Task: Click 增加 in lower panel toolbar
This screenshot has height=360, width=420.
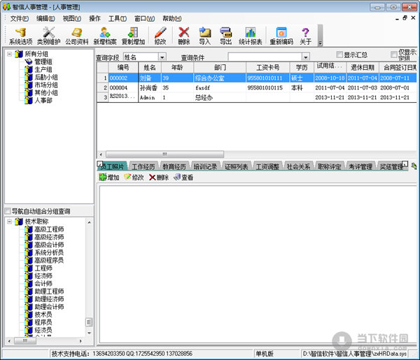Action: (x=109, y=177)
